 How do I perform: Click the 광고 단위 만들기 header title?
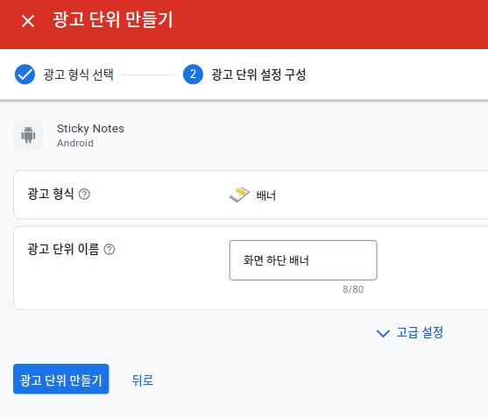pyautogui.click(x=113, y=20)
